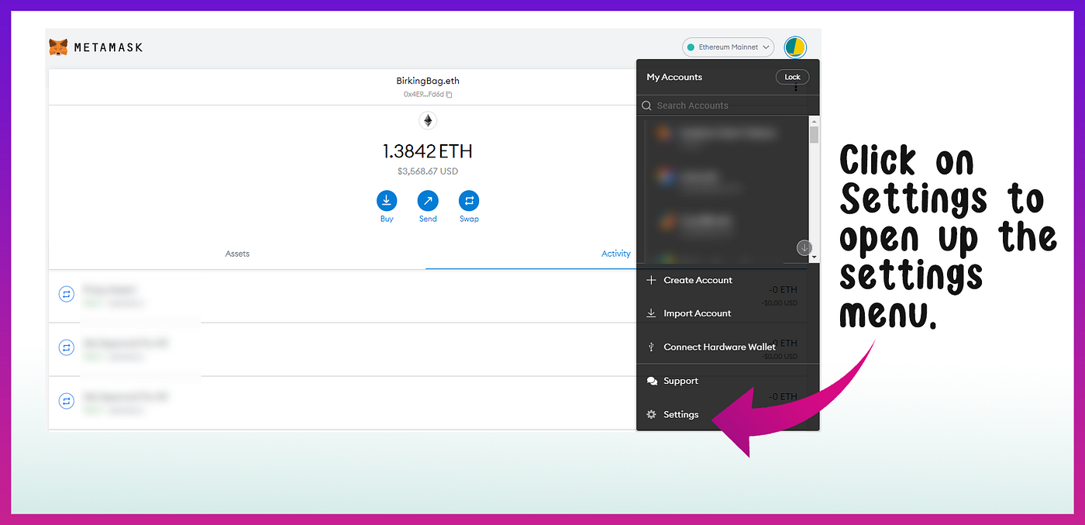Choose Import Account menu entry

(727, 313)
